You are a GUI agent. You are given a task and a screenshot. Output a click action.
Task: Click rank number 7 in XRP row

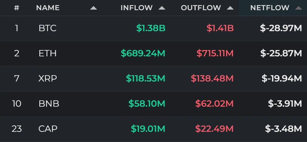tap(17, 78)
